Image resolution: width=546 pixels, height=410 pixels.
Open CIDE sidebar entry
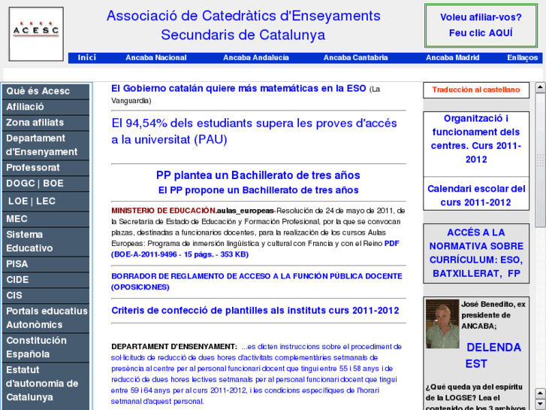46,280
